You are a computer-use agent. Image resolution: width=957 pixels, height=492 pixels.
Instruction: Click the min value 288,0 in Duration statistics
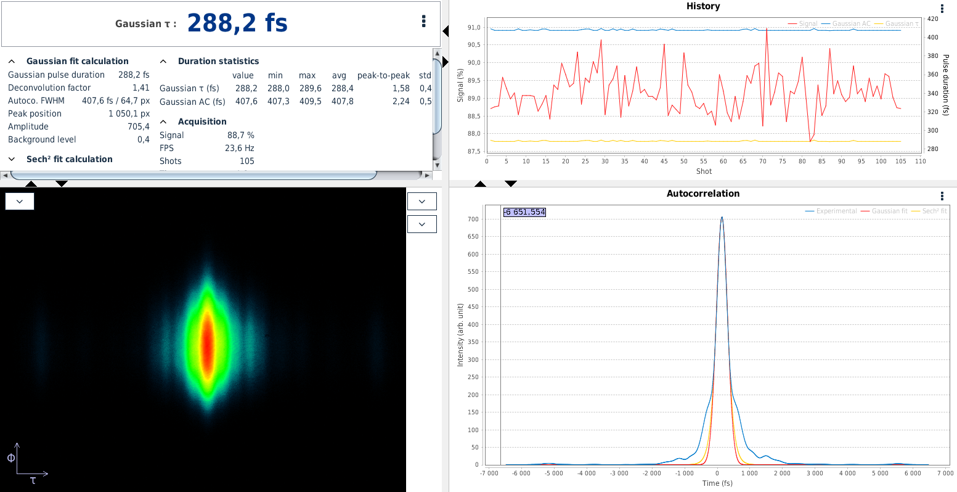(279, 88)
